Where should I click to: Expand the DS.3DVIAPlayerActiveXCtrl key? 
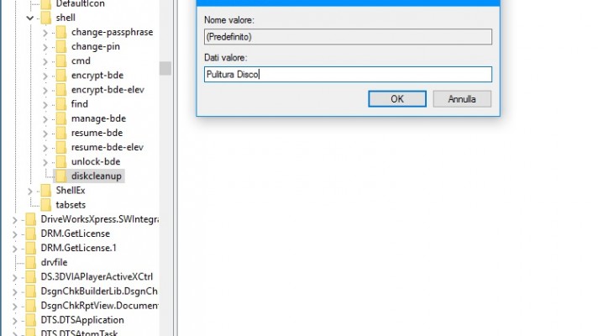[15, 278]
